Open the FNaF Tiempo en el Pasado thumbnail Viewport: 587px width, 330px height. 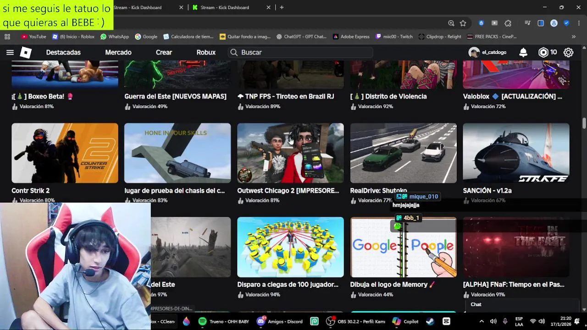[x=516, y=247]
